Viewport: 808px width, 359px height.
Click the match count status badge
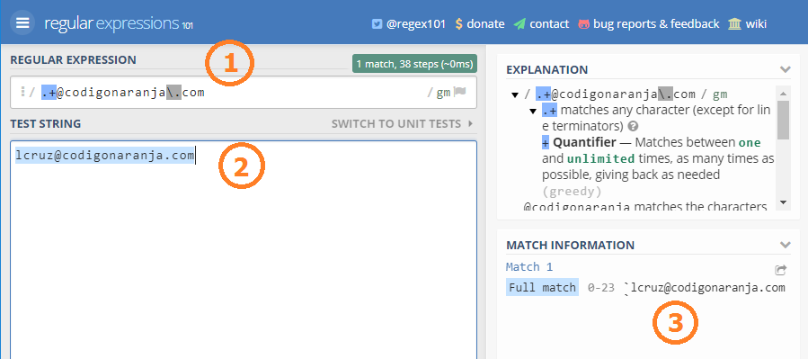pos(414,64)
